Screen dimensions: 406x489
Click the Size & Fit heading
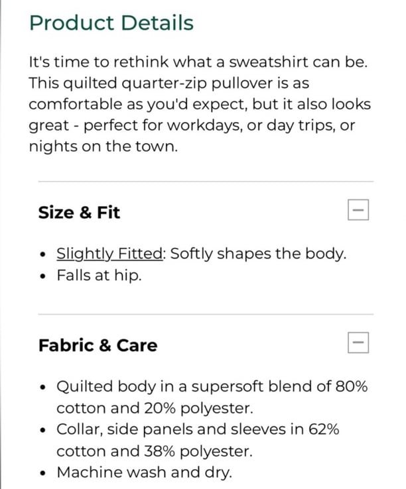pyautogui.click(x=79, y=213)
